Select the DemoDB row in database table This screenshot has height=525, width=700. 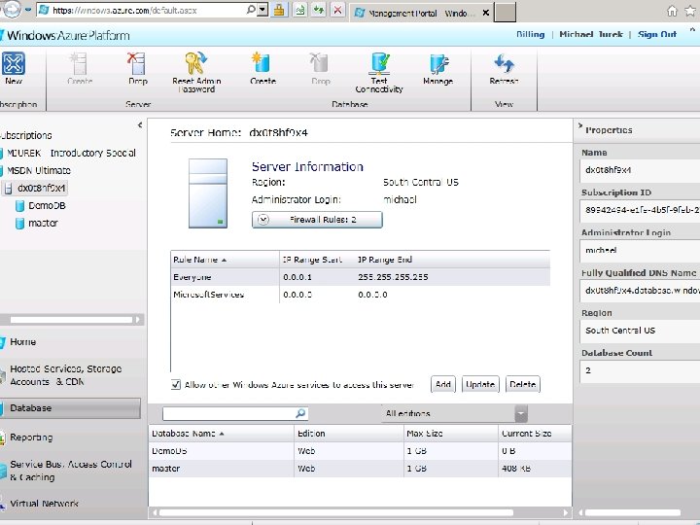361,451
